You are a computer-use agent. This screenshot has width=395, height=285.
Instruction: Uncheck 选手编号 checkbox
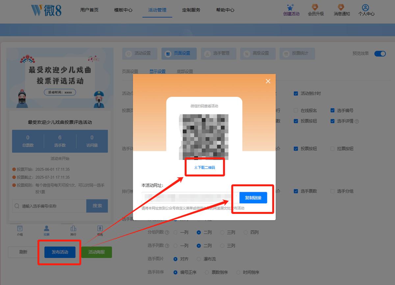coord(332,111)
